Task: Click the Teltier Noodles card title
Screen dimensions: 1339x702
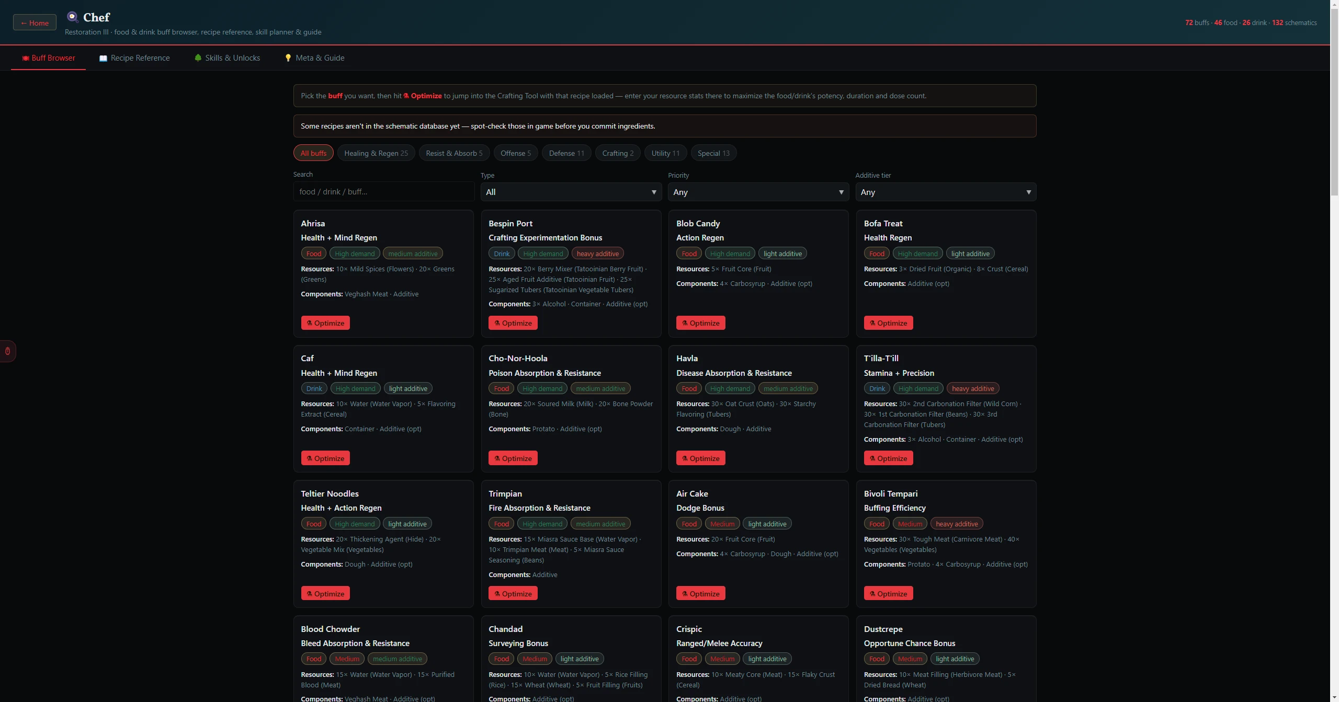Action: pyautogui.click(x=330, y=493)
